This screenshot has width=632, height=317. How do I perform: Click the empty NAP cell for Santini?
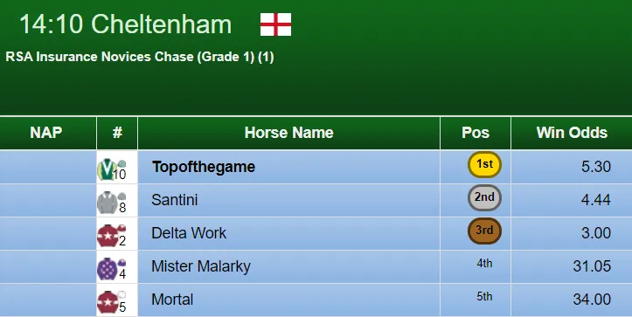coord(48,200)
